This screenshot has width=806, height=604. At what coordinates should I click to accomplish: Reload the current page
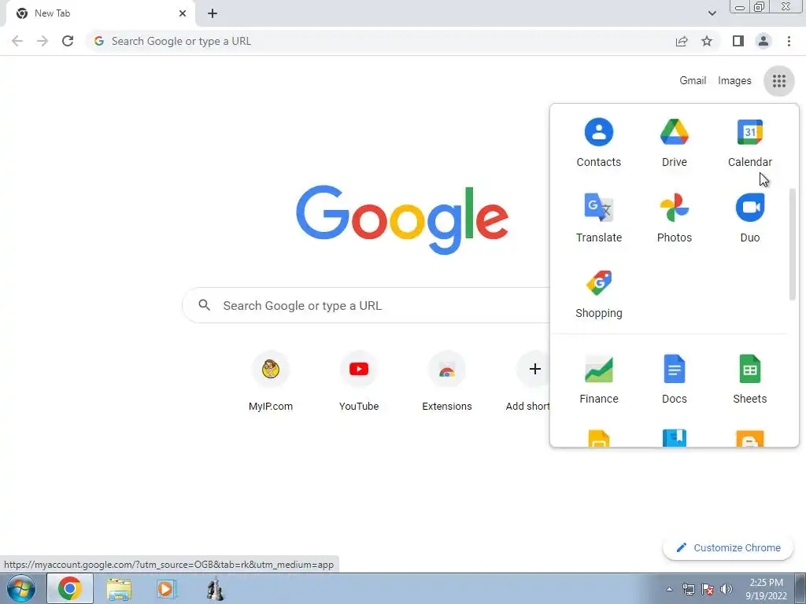[68, 41]
